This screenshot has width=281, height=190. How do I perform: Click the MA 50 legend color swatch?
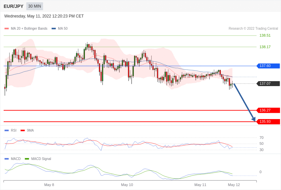[x=54, y=29]
